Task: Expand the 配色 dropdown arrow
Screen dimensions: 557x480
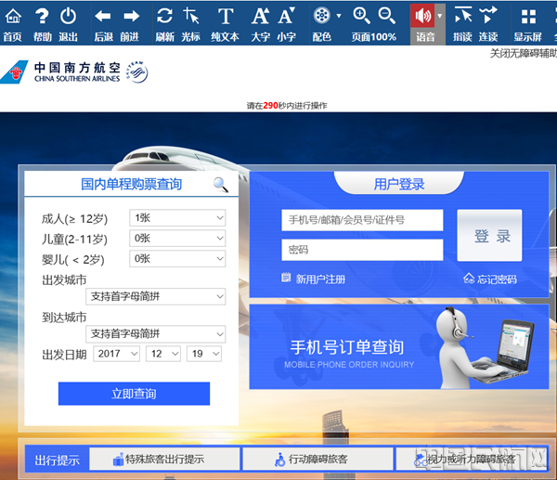Action: (339, 16)
